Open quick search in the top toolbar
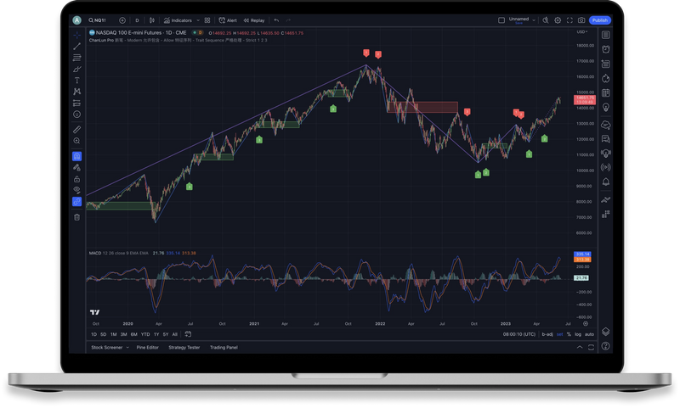Screen dimensions: 680x408 tap(546, 20)
